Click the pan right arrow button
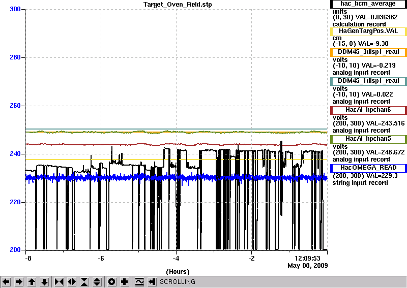Screen dimensions: 407x288 click(19, 282)
